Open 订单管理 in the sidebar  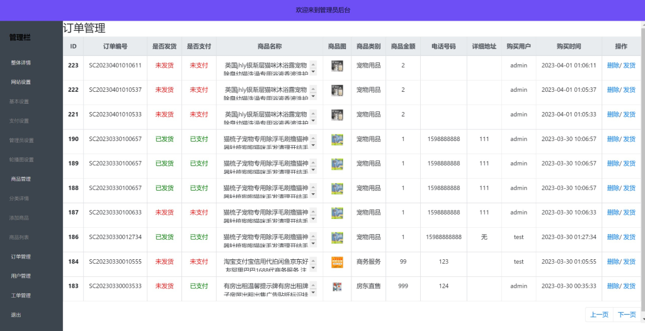click(x=21, y=257)
